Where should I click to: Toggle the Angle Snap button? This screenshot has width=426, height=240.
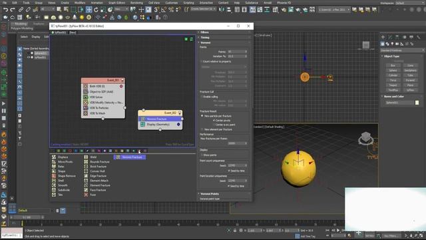164,9
